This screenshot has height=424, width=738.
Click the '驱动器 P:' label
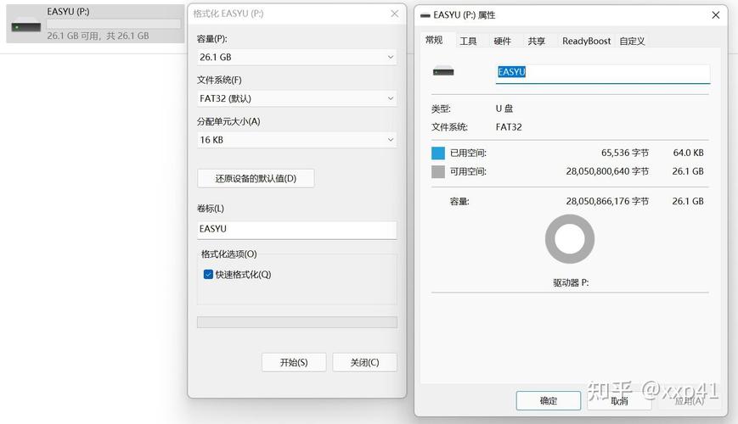(x=571, y=282)
